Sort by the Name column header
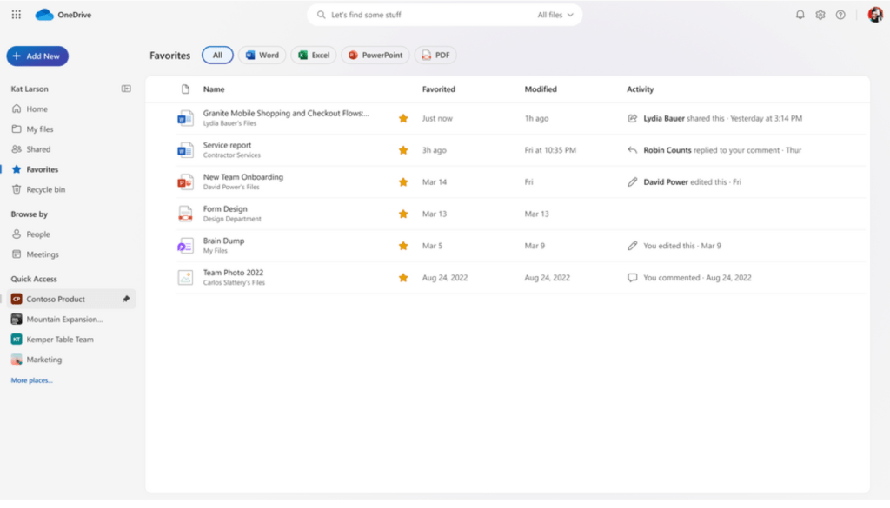The width and height of the screenshot is (890, 508). tap(214, 89)
